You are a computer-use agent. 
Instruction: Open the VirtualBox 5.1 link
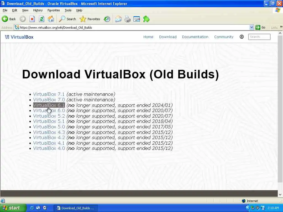49,121
